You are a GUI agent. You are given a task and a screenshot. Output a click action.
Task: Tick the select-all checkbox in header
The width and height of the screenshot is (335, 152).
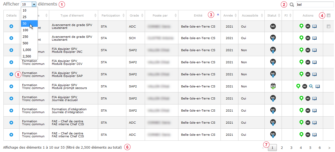pos(328,15)
